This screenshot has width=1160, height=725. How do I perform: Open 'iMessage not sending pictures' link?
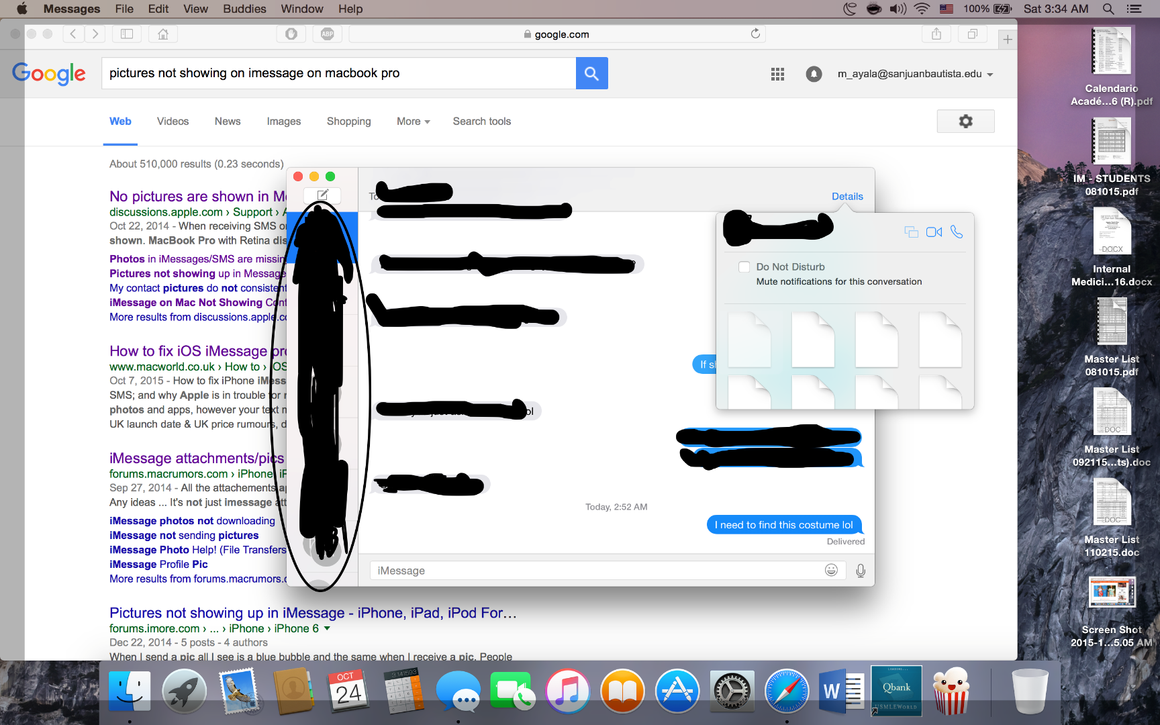[184, 536]
